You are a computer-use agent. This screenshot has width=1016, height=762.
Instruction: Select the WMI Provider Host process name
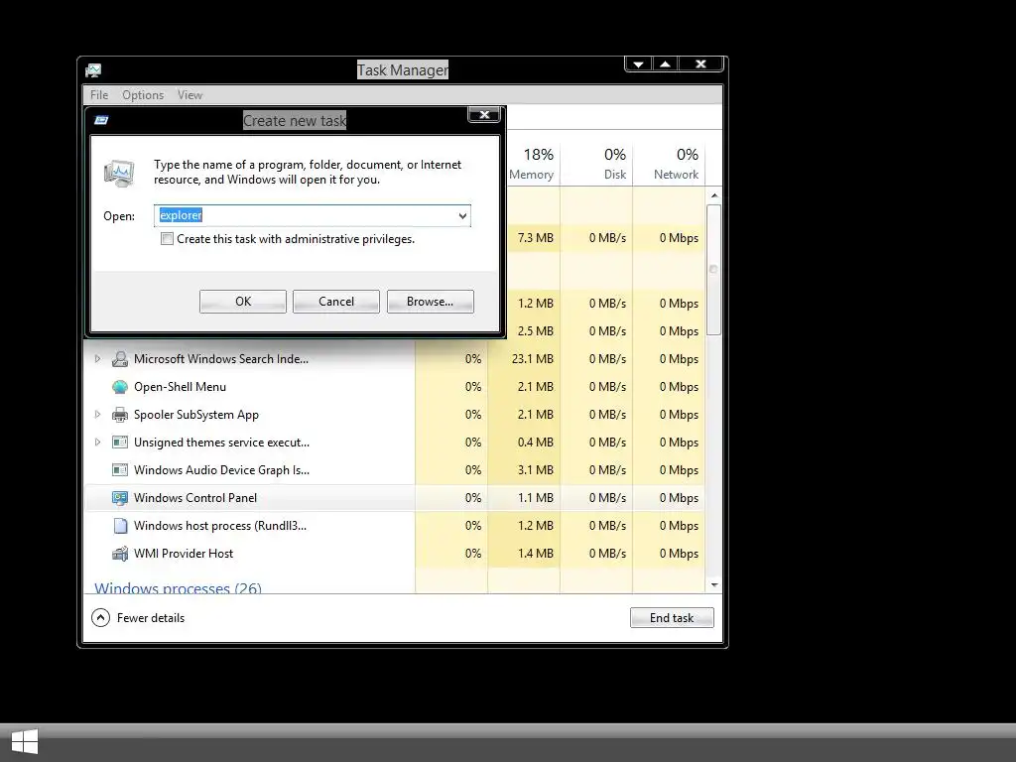coord(184,554)
